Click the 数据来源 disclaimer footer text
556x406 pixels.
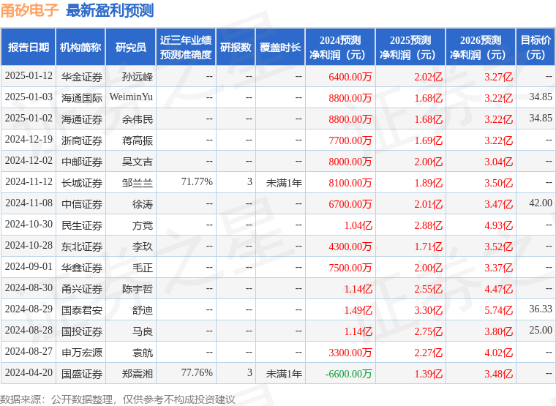coord(117,399)
